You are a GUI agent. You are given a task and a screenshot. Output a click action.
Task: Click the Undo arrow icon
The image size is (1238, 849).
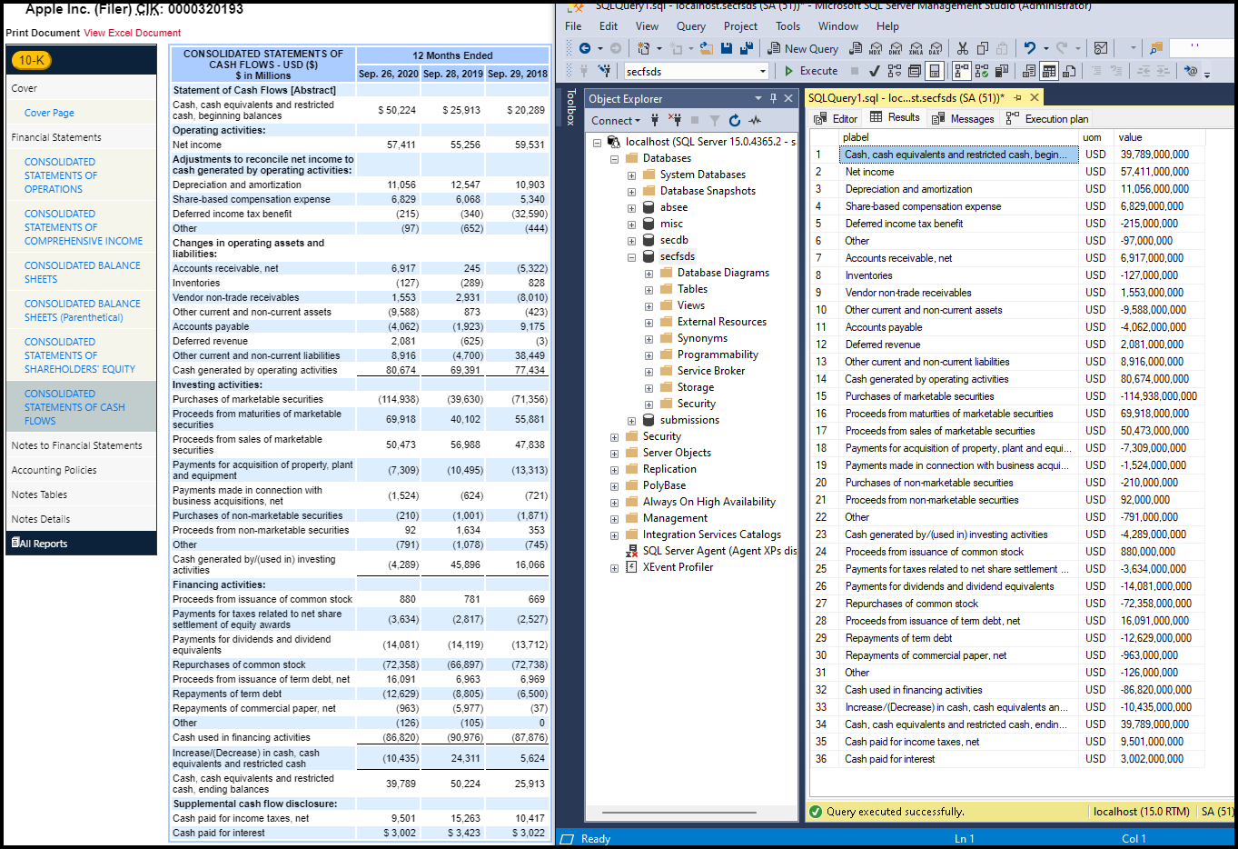click(1029, 48)
